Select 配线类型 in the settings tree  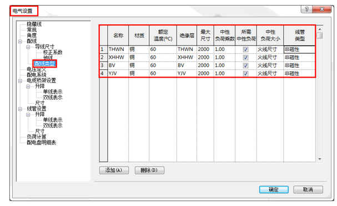click(45, 64)
